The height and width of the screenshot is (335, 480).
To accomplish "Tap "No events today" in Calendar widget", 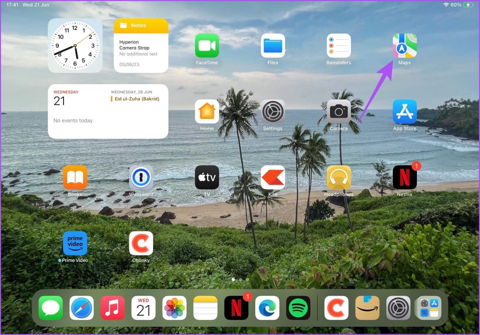I will (x=73, y=121).
